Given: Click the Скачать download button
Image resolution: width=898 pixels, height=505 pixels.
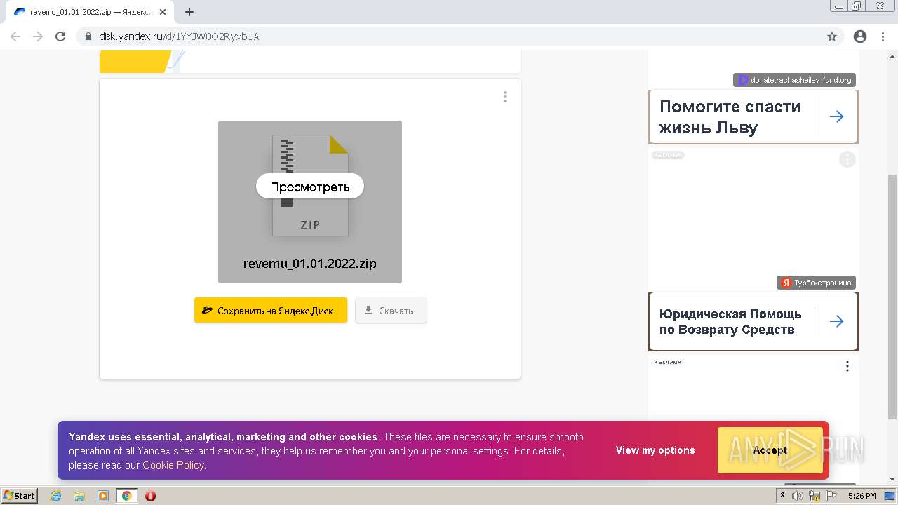Looking at the screenshot, I should (391, 310).
